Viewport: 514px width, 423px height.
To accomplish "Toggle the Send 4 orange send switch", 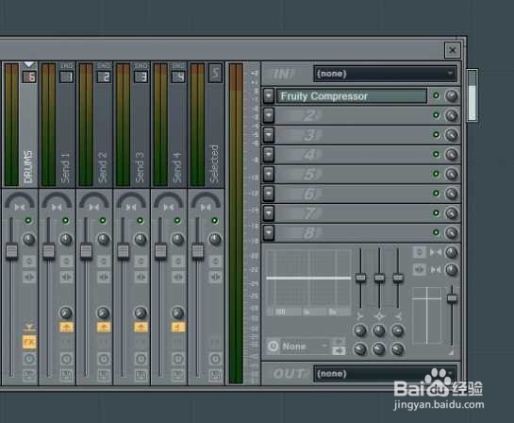I will pyautogui.click(x=178, y=328).
